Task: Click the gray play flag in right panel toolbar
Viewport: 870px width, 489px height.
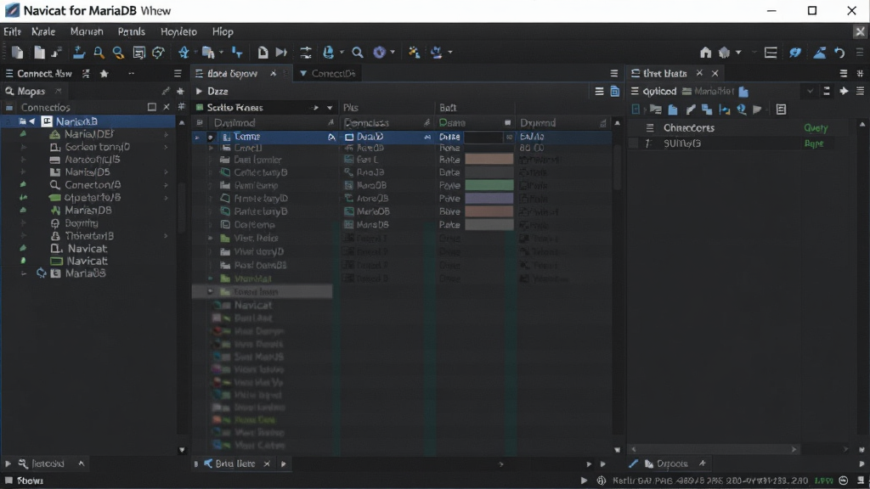Action: 757,110
